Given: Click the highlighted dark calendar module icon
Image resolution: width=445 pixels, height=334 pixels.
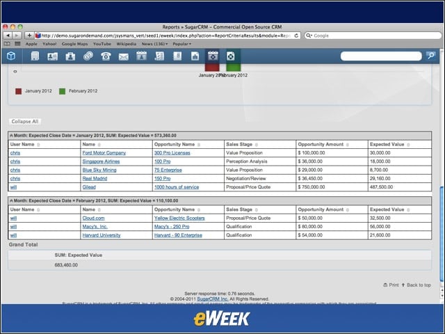Looking at the screenshot, I should click(213, 56).
